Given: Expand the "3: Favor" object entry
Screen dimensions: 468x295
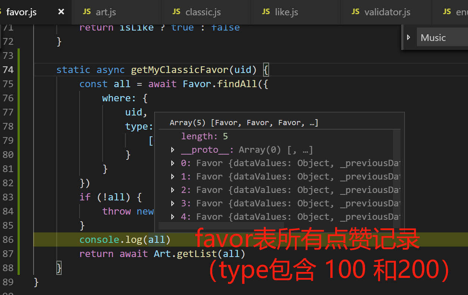Looking at the screenshot, I should tap(172, 203).
